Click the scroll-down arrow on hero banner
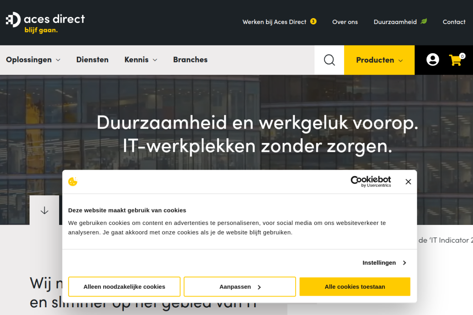The image size is (473, 315). coord(44,210)
